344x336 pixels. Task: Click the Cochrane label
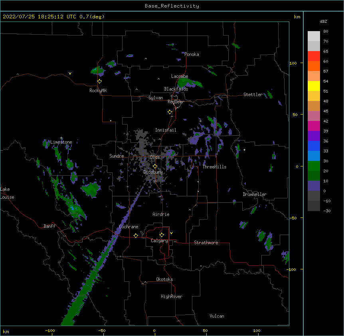(129, 227)
